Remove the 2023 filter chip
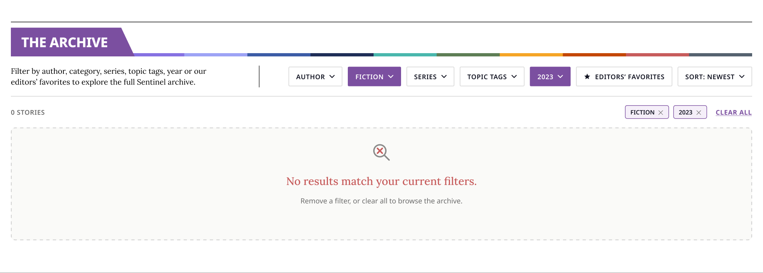Image resolution: width=763 pixels, height=273 pixels. pyautogui.click(x=699, y=112)
